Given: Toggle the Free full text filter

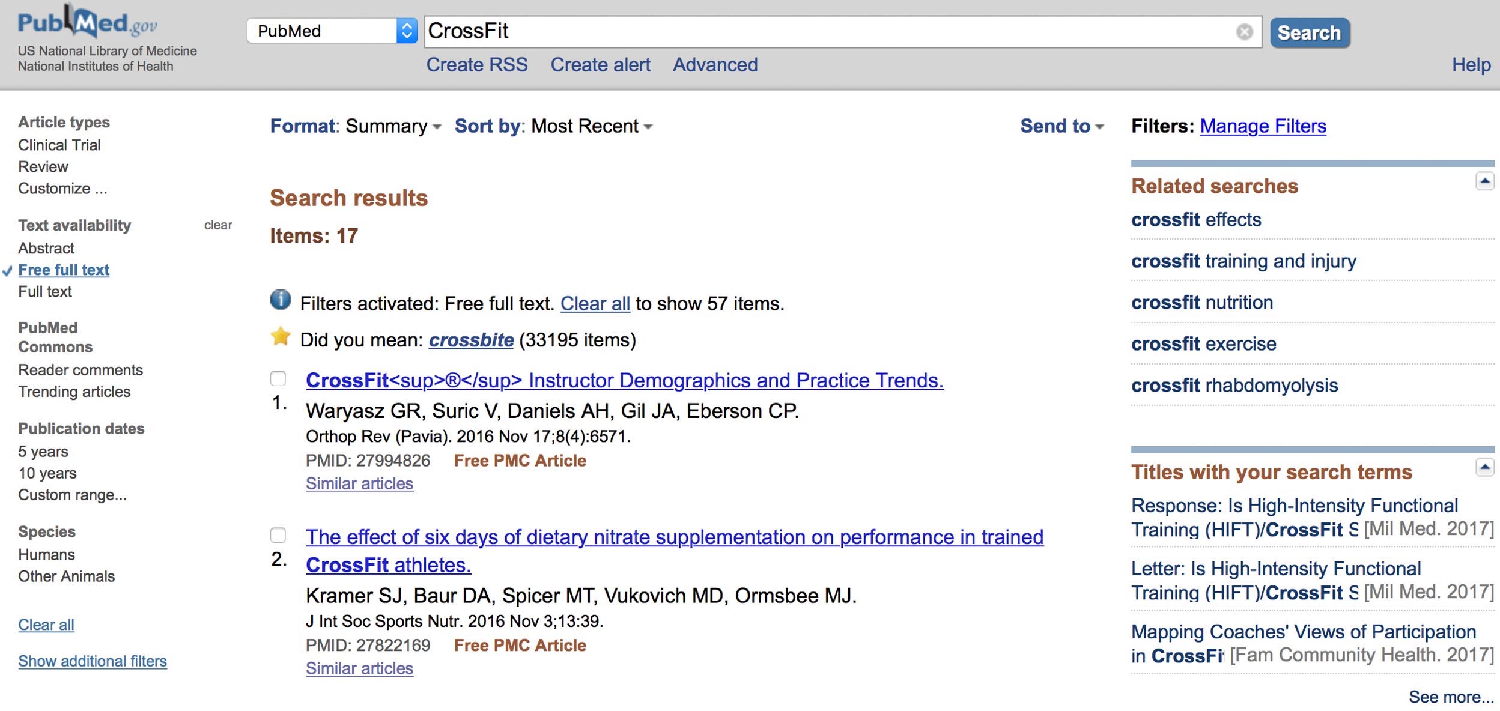Looking at the screenshot, I should [x=64, y=270].
